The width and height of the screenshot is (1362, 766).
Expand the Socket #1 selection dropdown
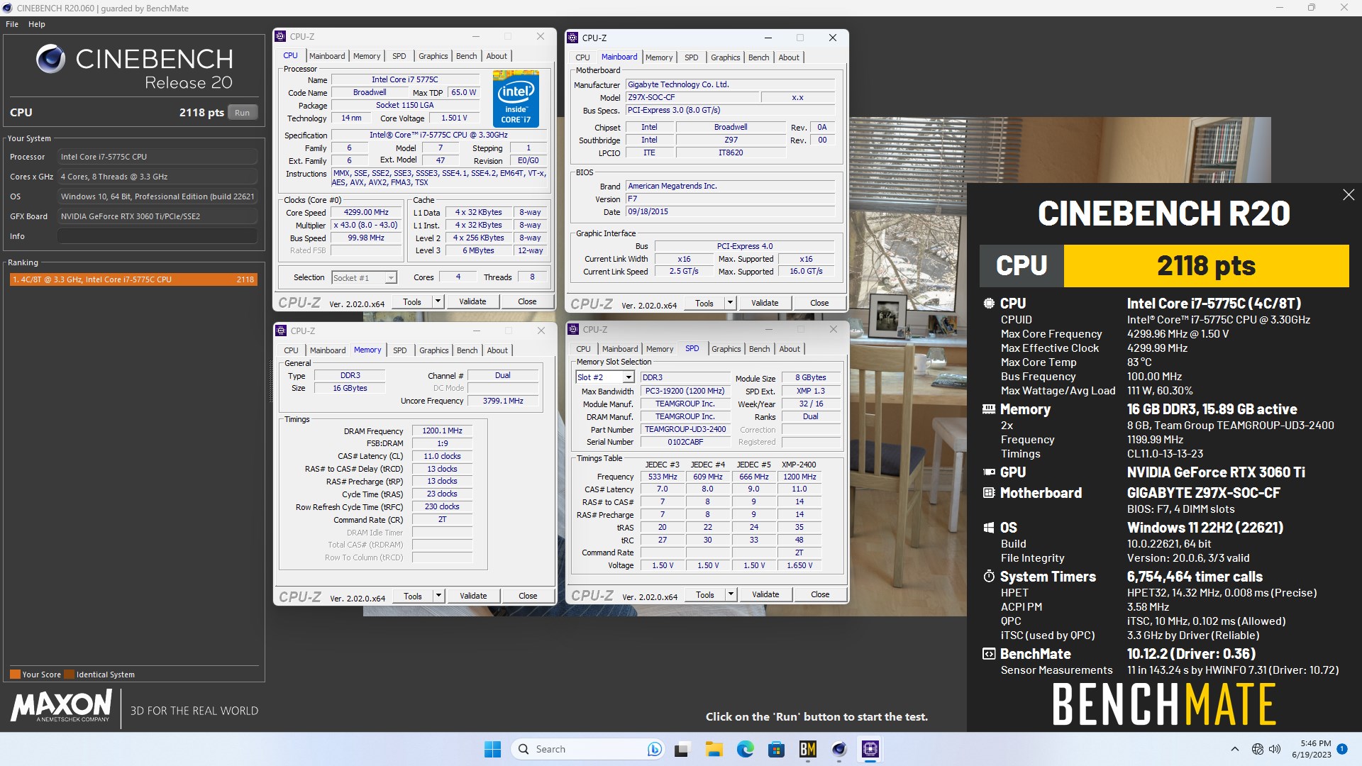click(x=390, y=278)
